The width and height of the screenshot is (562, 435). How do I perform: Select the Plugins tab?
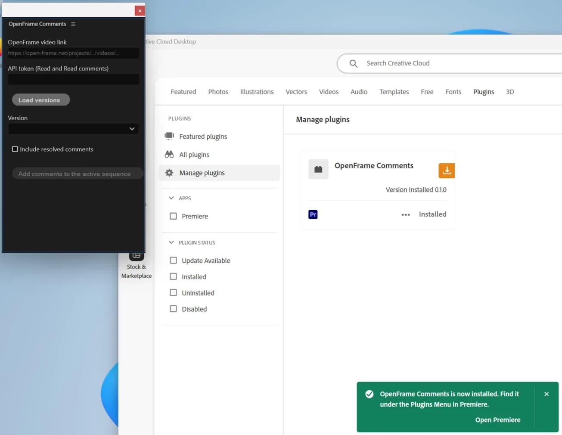click(x=484, y=92)
